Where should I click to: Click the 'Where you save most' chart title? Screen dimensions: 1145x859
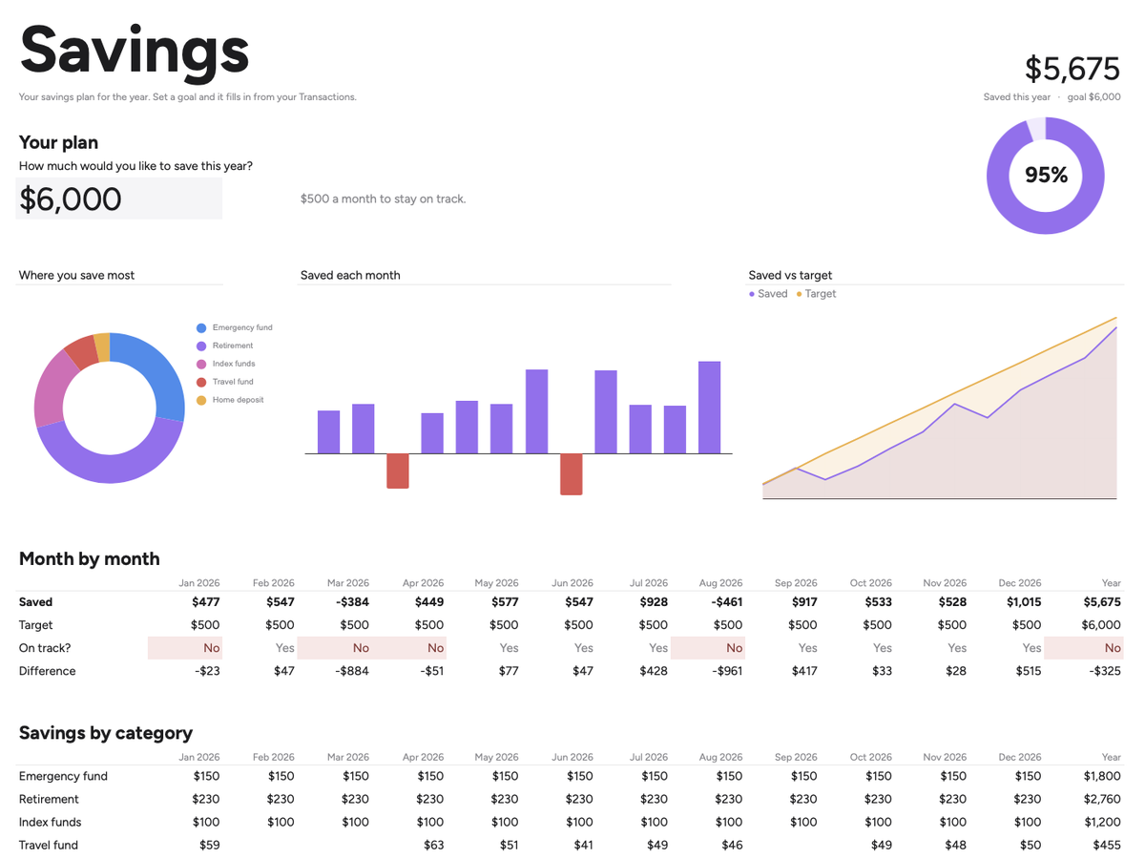[76, 275]
